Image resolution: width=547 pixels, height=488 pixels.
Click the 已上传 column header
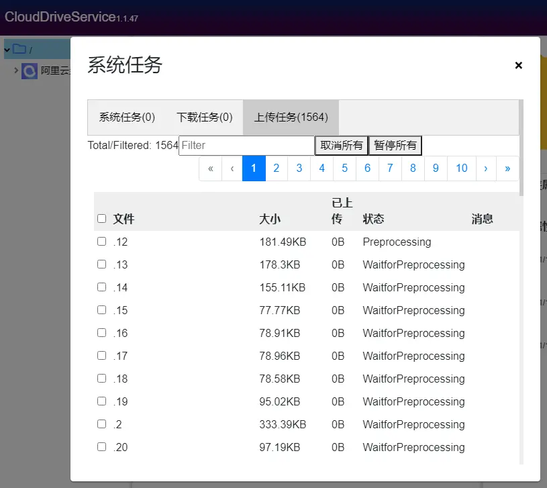(x=342, y=211)
